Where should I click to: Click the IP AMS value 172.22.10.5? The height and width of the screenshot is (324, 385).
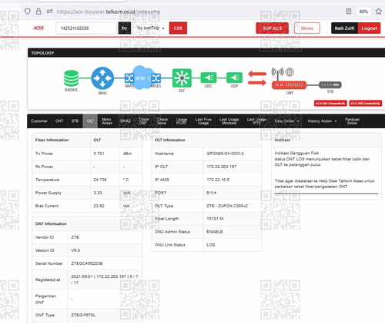pyautogui.click(x=218, y=180)
